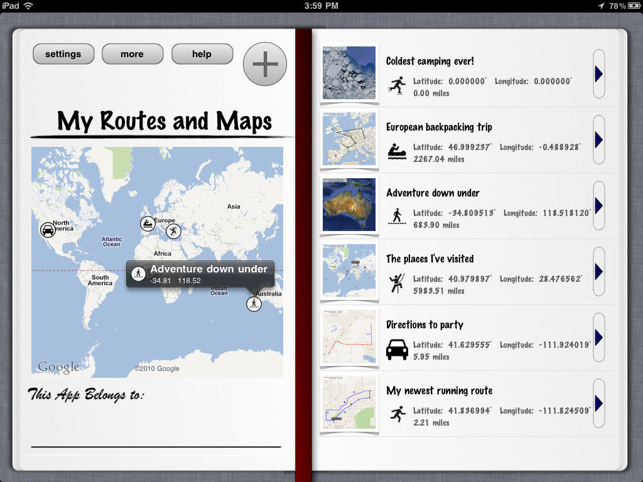The image size is (643, 482).
Task: Click the '5.95 miles' distance
Action: click(x=431, y=357)
